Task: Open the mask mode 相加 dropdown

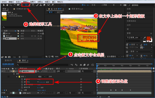Action: pyautogui.click(x=42, y=77)
